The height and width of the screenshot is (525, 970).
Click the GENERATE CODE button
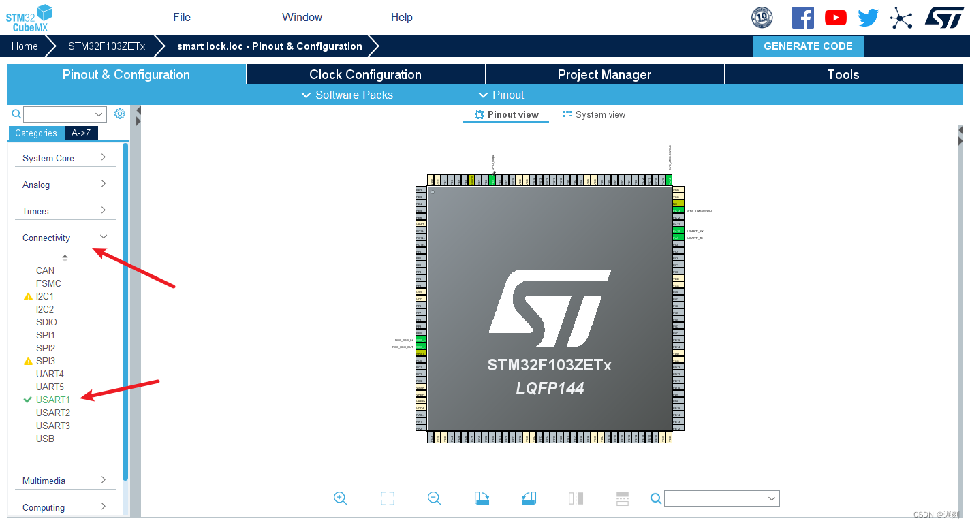pyautogui.click(x=808, y=46)
